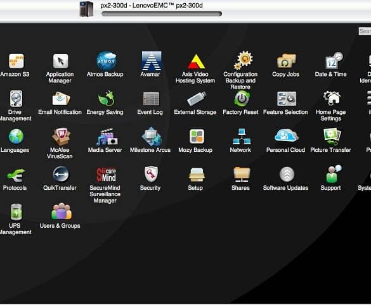Open Copy Jobs

click(x=286, y=61)
